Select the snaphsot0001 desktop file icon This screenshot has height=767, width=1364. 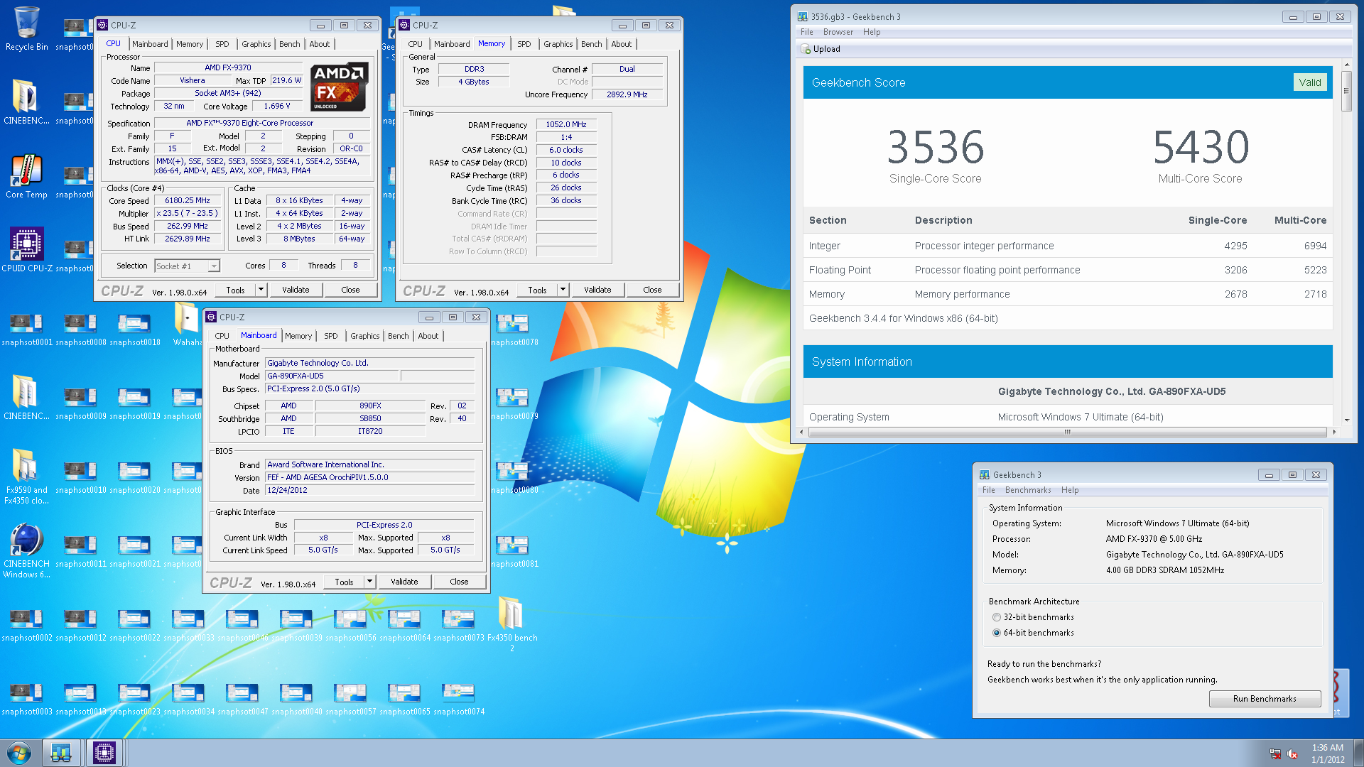tap(27, 330)
